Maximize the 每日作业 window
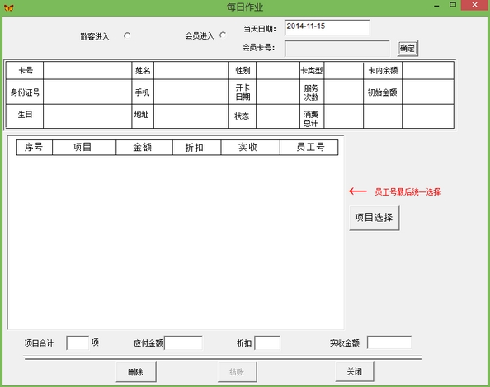Image resolution: width=490 pixels, height=387 pixels. 453,5
